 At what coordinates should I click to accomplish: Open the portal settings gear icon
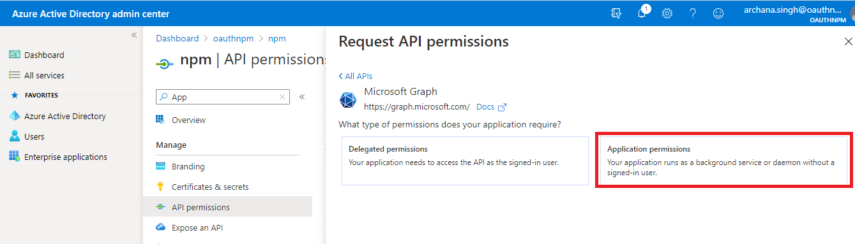click(667, 13)
